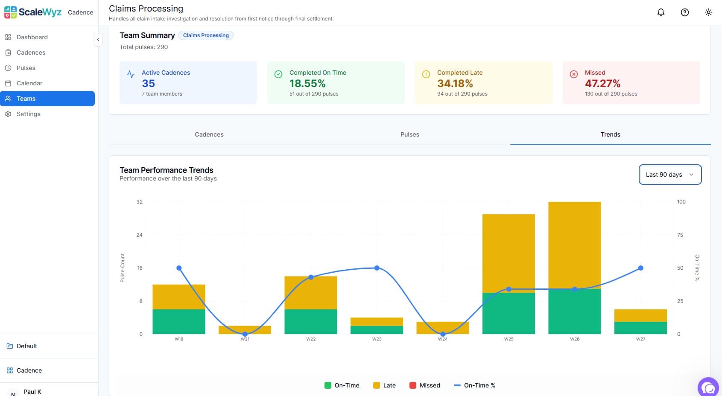
Task: Toggle light mode with the sun icon
Action: point(708,12)
